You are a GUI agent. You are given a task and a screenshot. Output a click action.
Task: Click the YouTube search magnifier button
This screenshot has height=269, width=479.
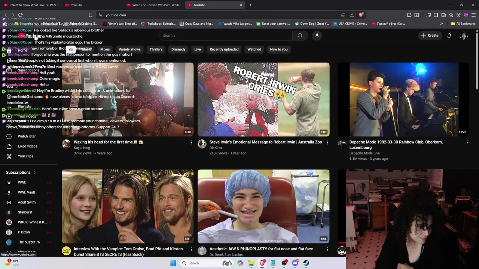pos(300,35)
